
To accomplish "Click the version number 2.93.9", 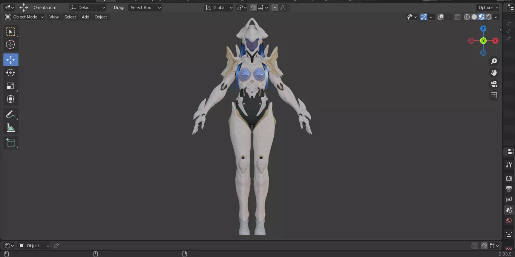I will pyautogui.click(x=506, y=254).
